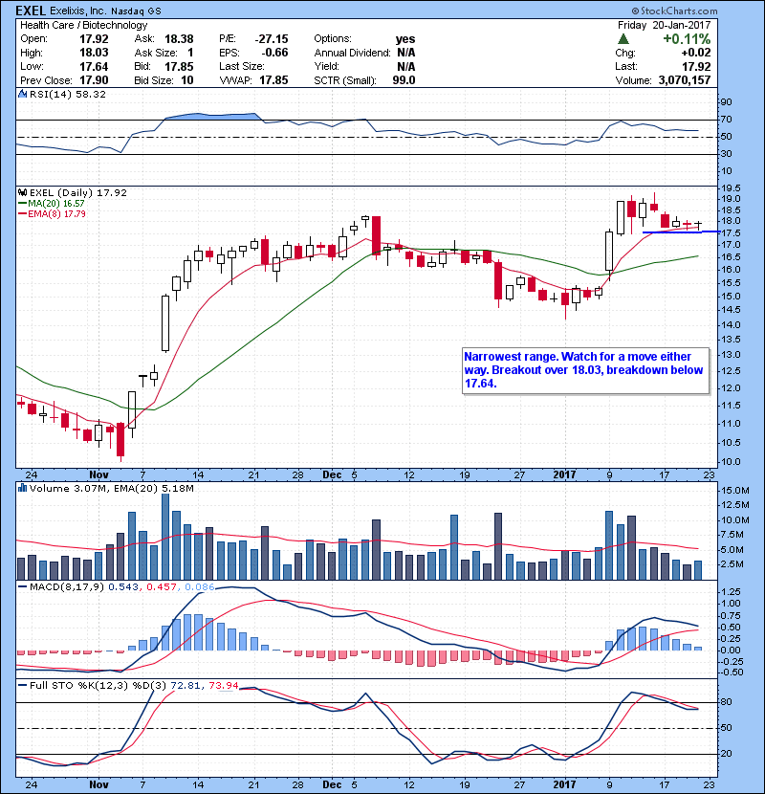The width and height of the screenshot is (765, 794).
Task: Click the green MA(20) legend dash
Action: (22, 204)
